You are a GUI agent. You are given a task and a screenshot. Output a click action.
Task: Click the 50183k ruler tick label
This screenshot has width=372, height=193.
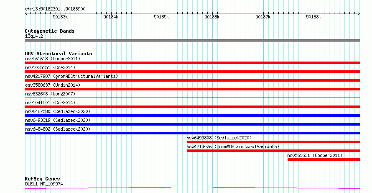[x=60, y=17]
